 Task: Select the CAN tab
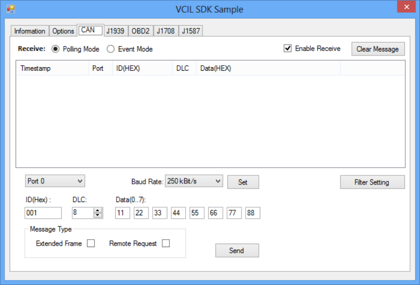(x=90, y=30)
